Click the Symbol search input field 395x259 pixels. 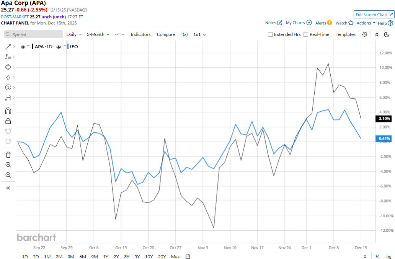tap(34, 34)
